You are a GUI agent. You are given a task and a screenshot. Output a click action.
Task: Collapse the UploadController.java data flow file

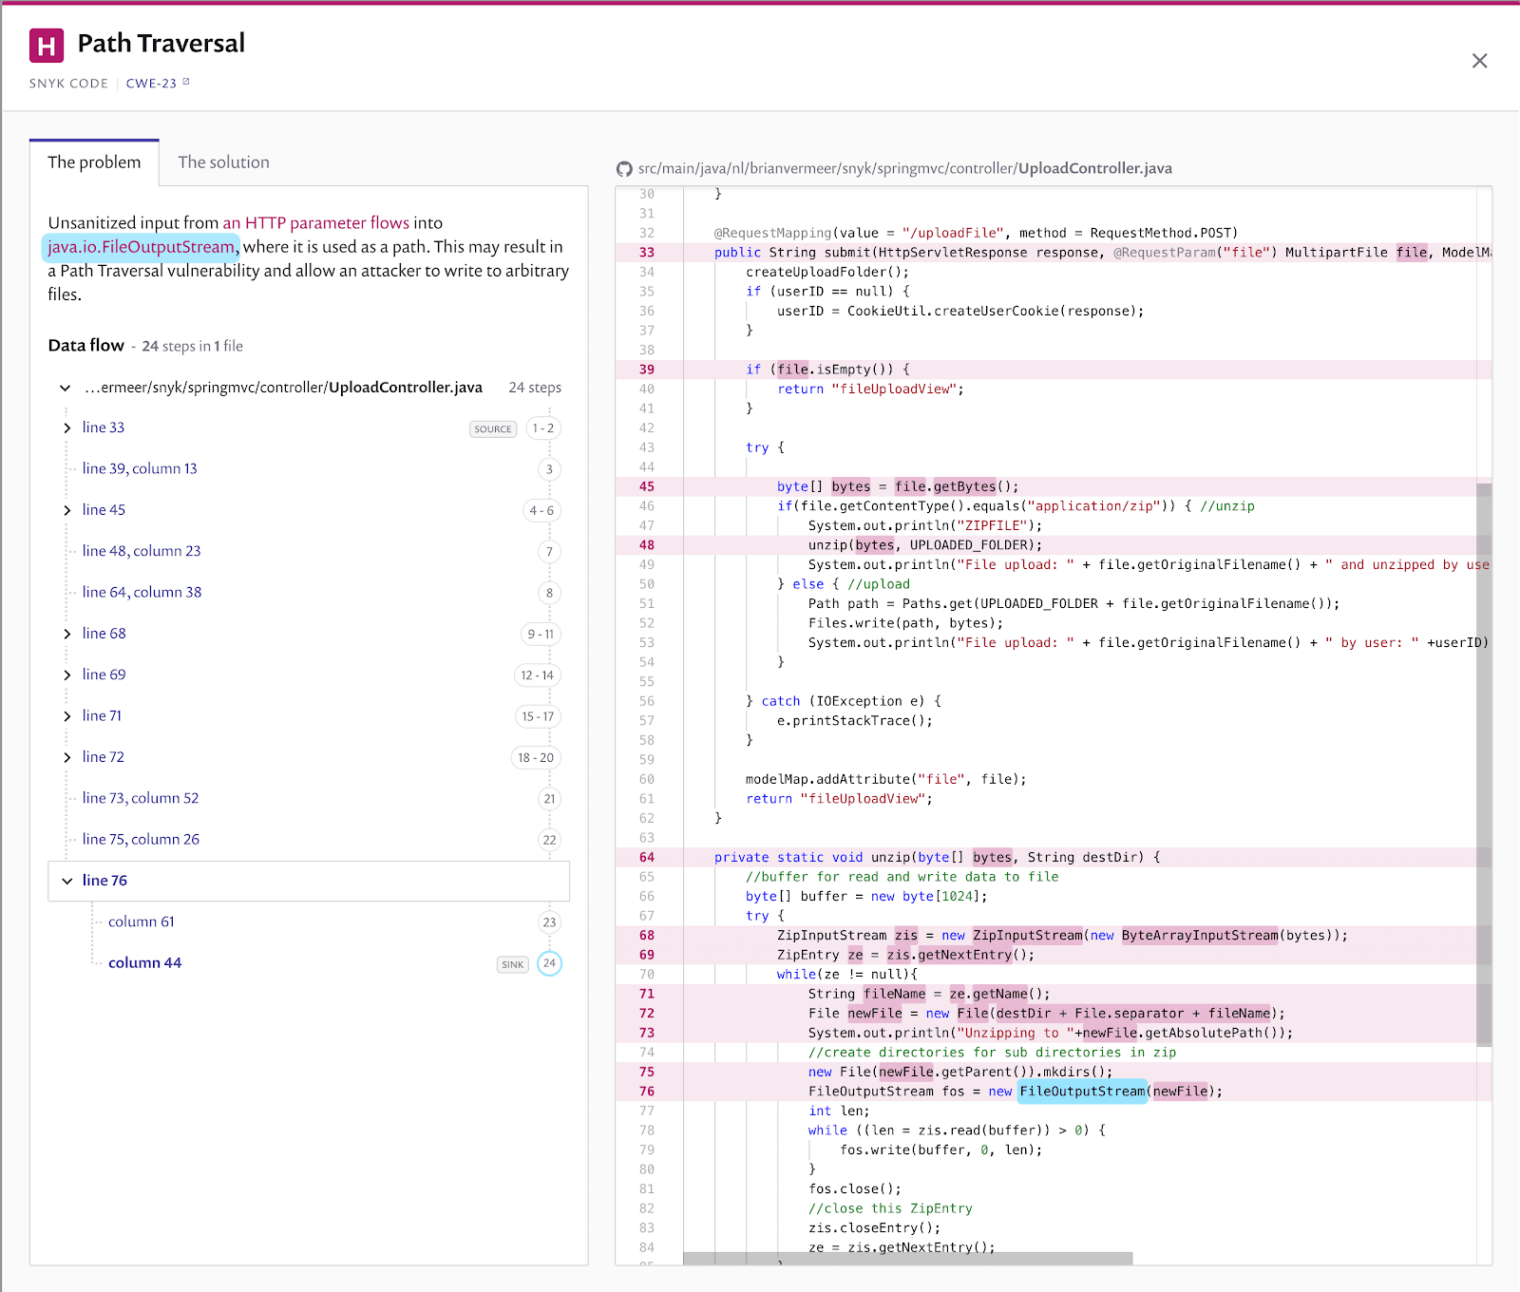(65, 388)
